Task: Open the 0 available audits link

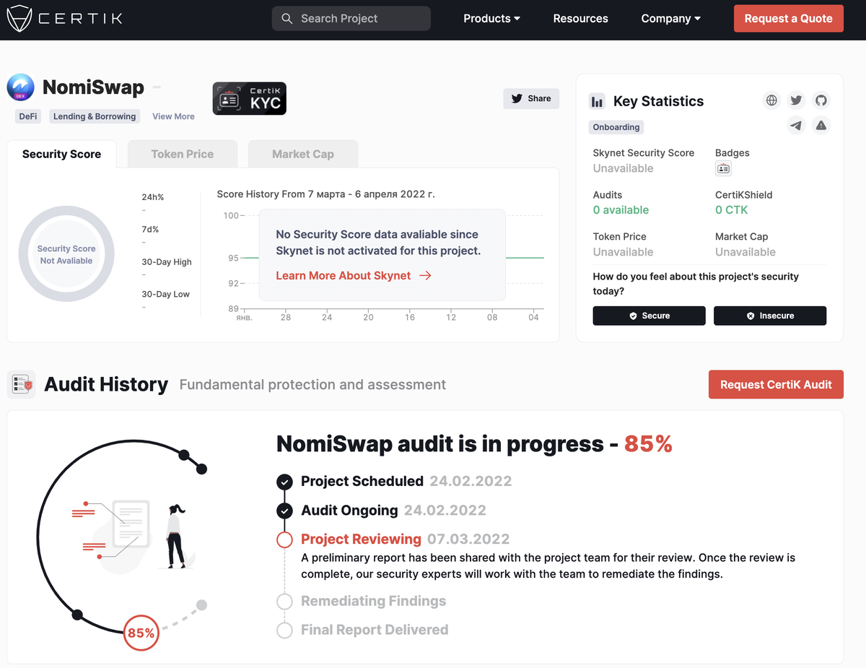Action: click(621, 210)
